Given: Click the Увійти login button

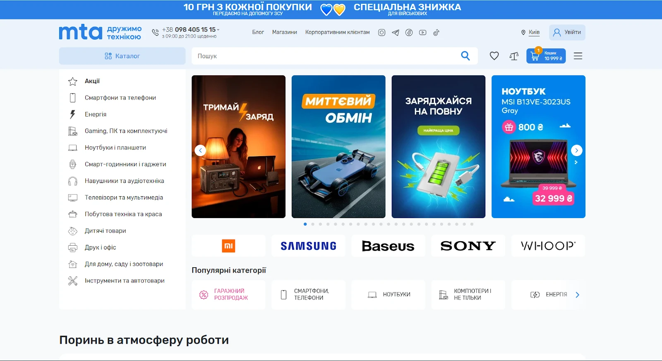Looking at the screenshot, I should coord(567,32).
